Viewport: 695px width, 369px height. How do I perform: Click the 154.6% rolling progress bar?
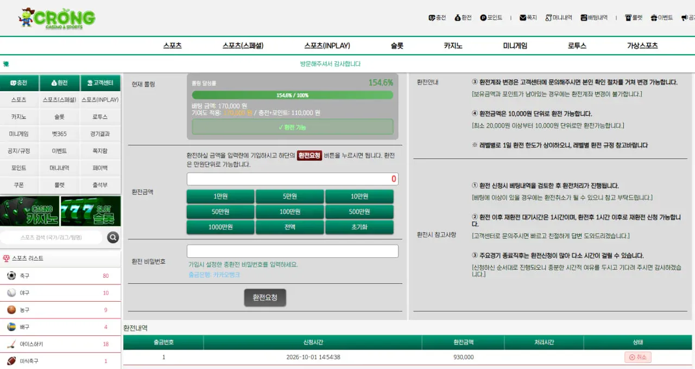[x=292, y=95]
